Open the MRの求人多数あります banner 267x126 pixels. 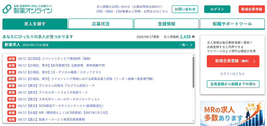[x=232, y=114]
